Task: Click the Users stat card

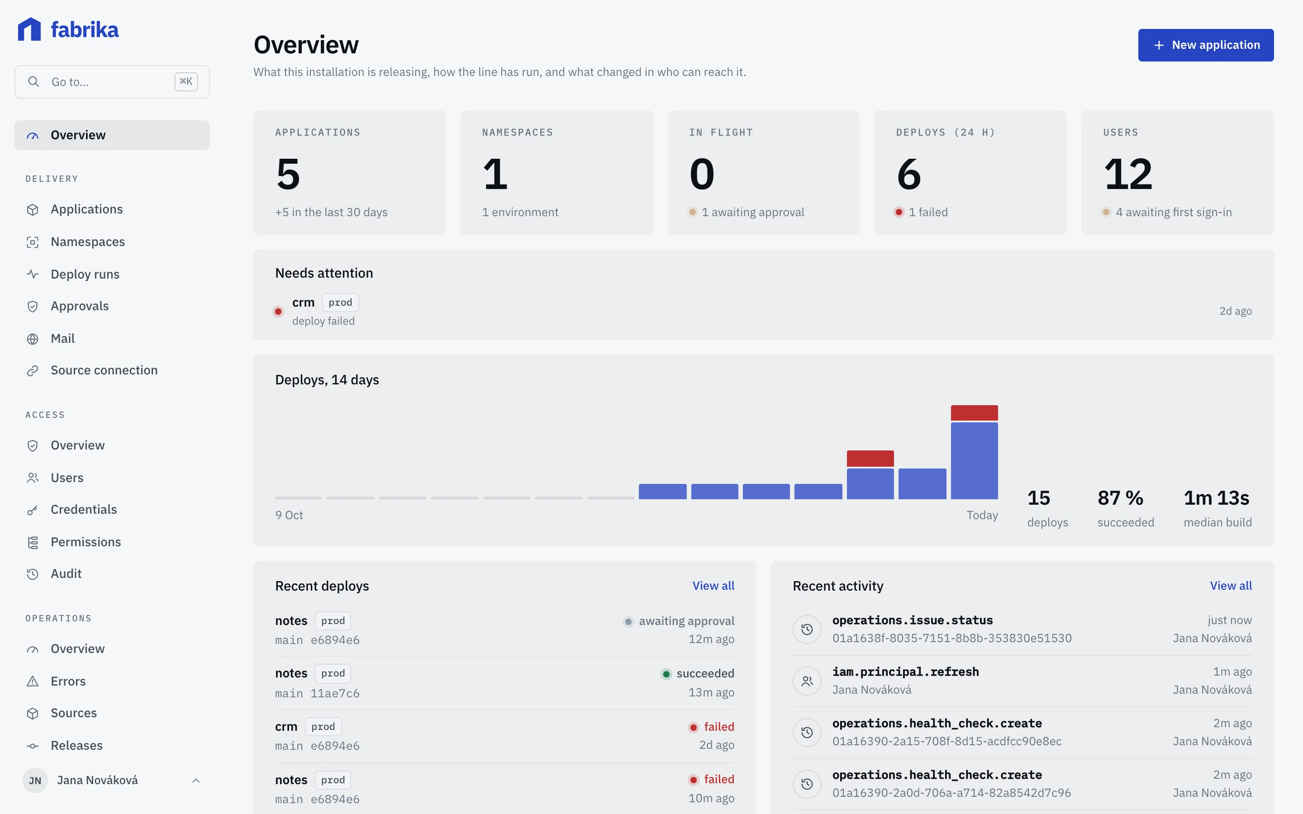Action: pyautogui.click(x=1178, y=173)
